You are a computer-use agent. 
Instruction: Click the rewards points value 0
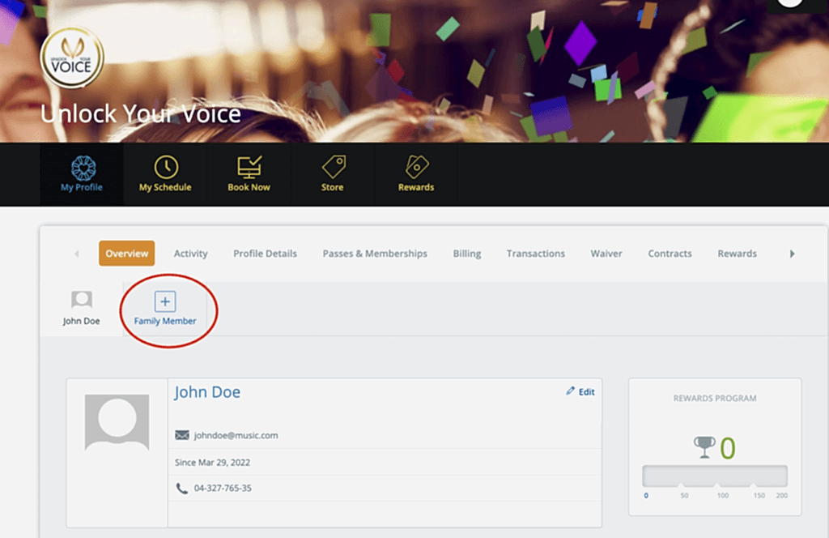tap(728, 448)
